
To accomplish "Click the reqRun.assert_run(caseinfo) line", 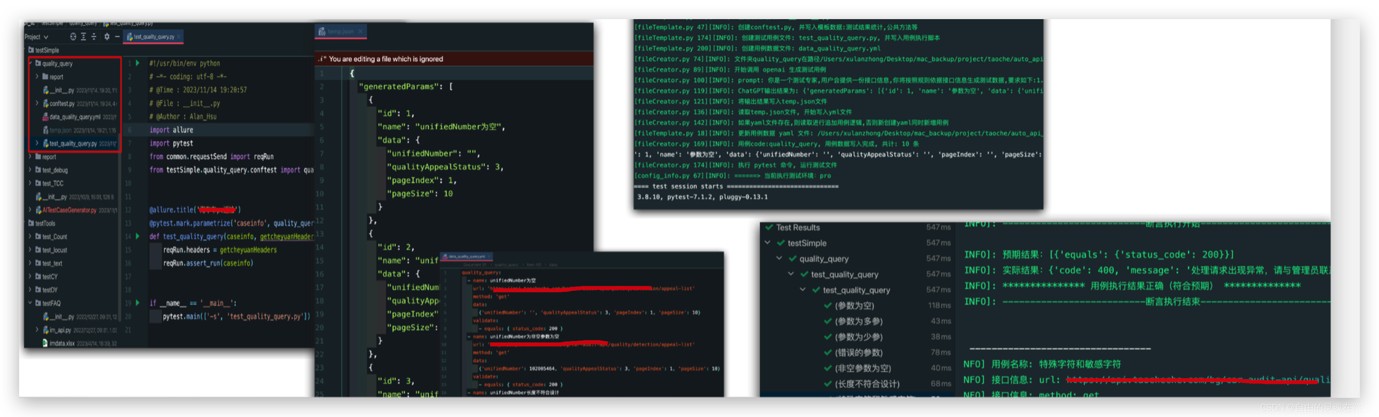I will click(208, 263).
